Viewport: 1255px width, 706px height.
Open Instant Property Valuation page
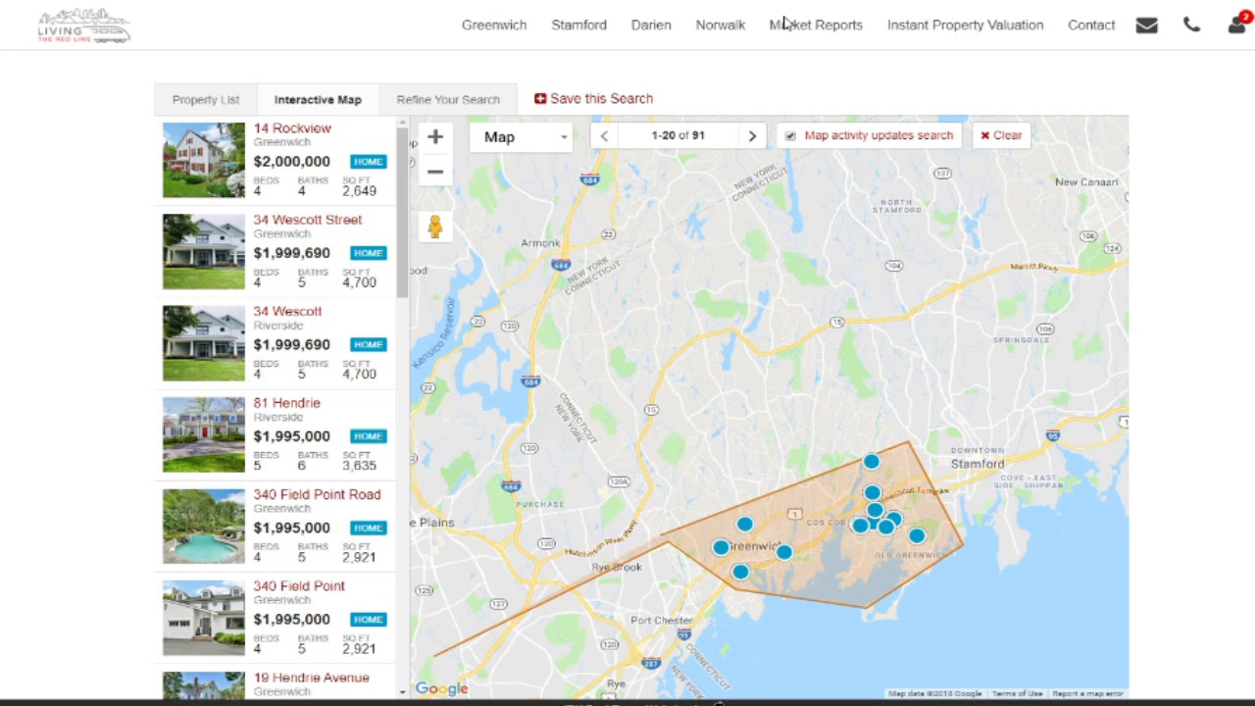pos(965,25)
